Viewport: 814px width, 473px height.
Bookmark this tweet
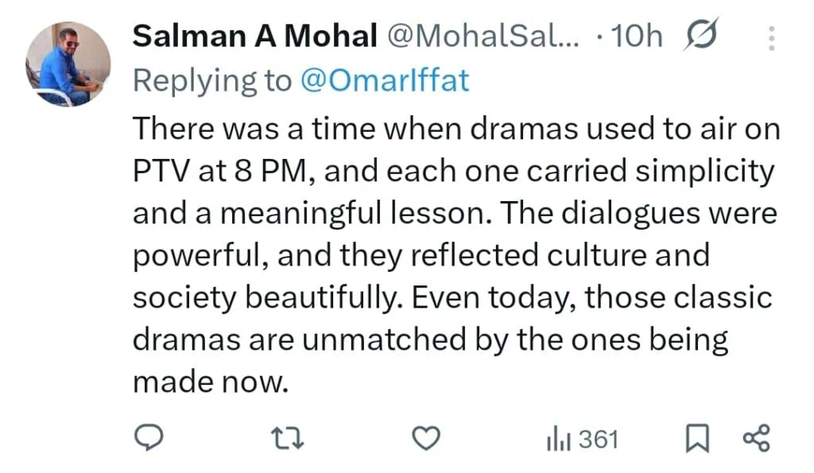697,439
